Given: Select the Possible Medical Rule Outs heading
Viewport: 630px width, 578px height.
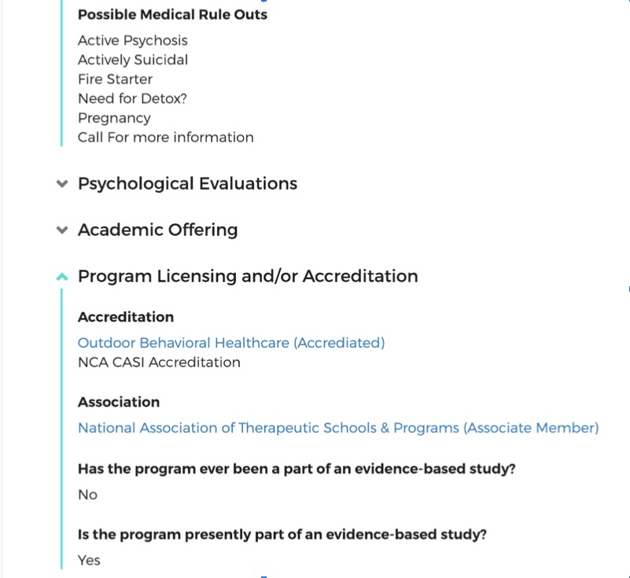Looking at the screenshot, I should point(172,14).
